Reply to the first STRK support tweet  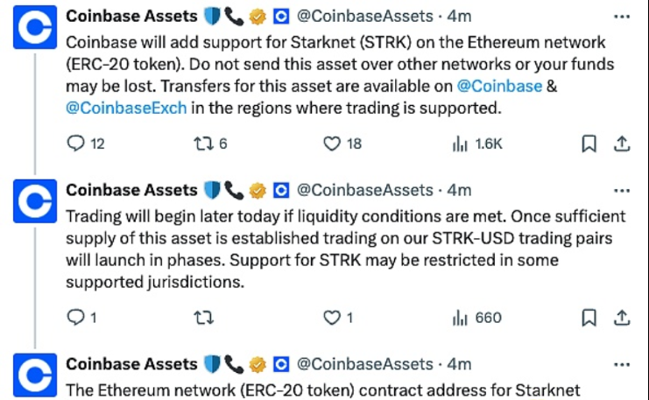(76, 144)
